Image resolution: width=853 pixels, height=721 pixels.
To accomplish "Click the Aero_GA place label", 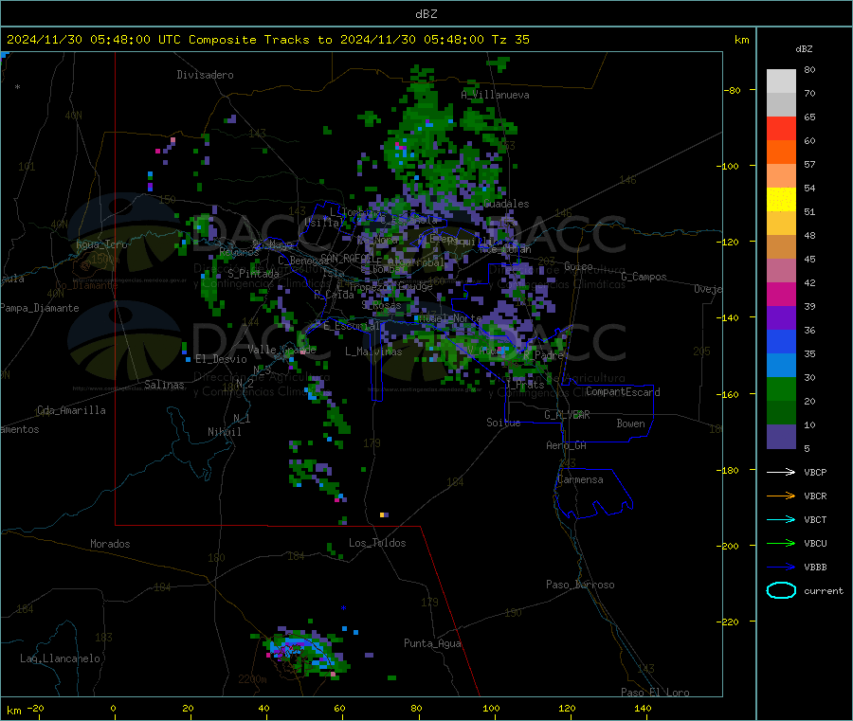I will point(567,445).
